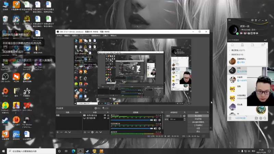Viewport: 274px width, 154px height.
Task: Open transition properties gear next to 渐变
Action: pyautogui.click(x=184, y=116)
